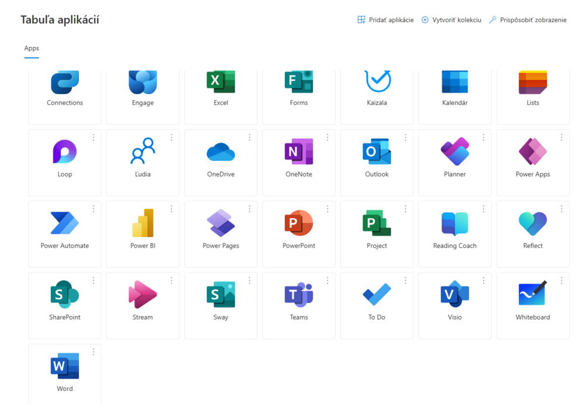Open the Outlook app icon
The height and width of the screenshot is (405, 579).
pyautogui.click(x=377, y=152)
